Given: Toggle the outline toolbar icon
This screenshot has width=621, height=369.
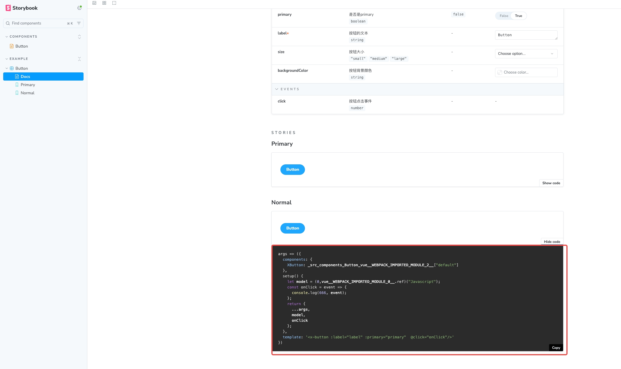Looking at the screenshot, I should click(x=114, y=3).
